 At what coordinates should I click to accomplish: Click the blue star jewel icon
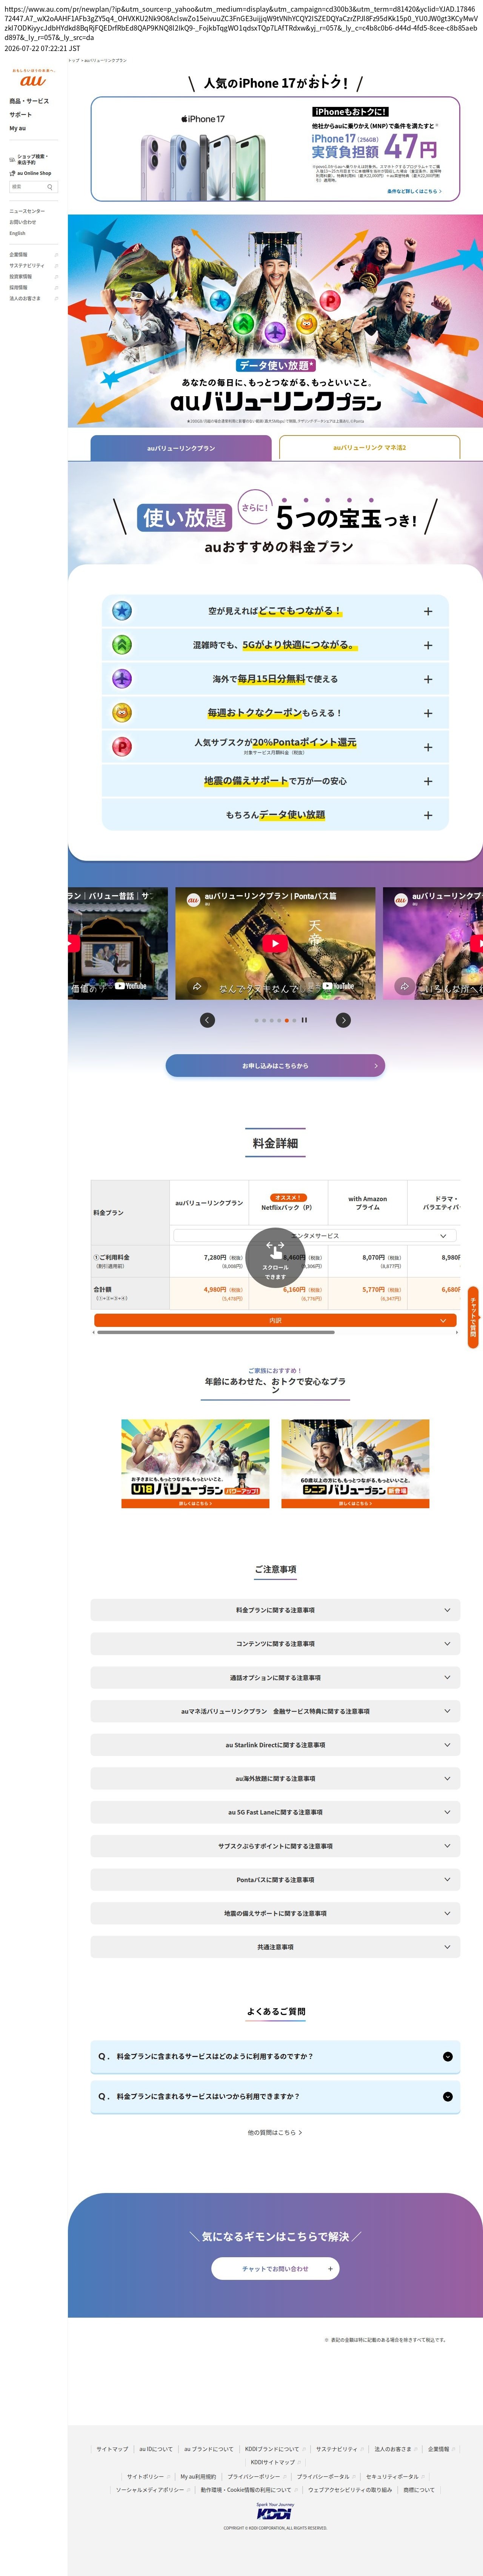click(x=122, y=611)
